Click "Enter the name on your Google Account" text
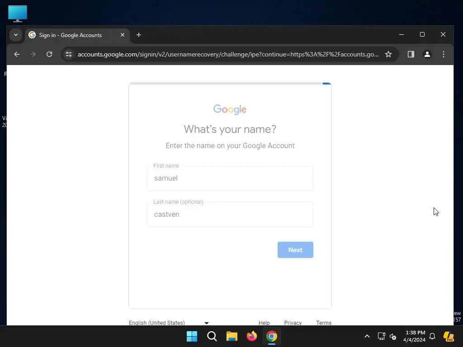This screenshot has height=347, width=463. 230,146
